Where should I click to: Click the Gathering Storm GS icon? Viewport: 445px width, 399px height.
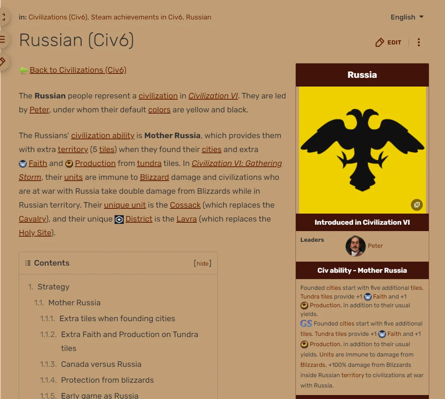click(x=306, y=324)
